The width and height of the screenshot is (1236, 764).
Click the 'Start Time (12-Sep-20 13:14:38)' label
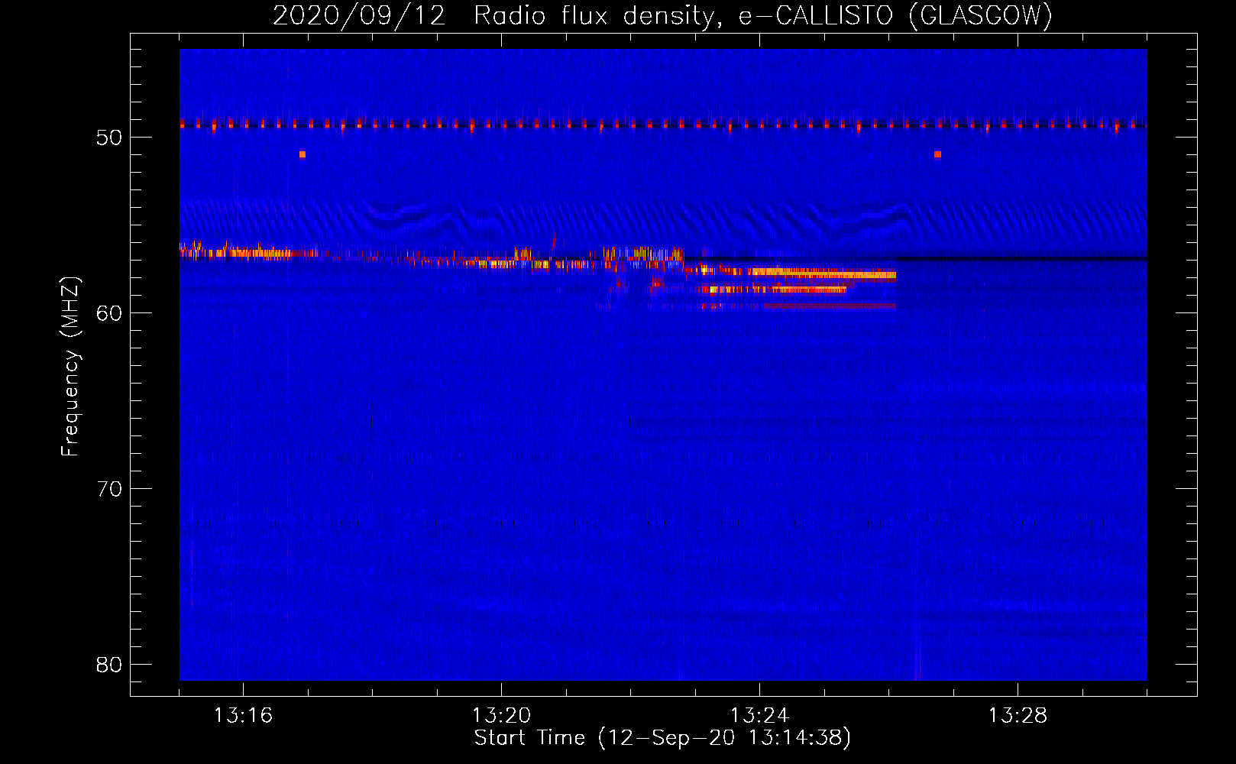(x=662, y=738)
